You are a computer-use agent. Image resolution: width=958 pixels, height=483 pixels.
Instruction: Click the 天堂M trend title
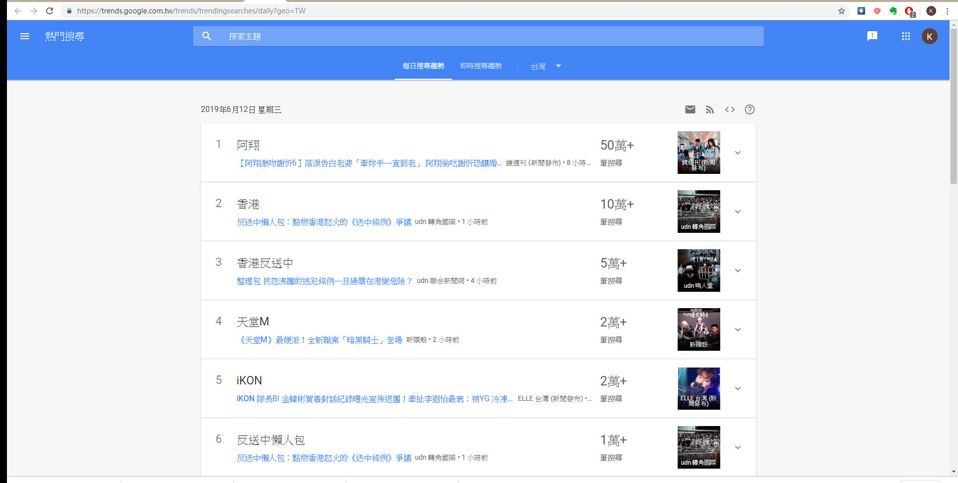point(253,322)
